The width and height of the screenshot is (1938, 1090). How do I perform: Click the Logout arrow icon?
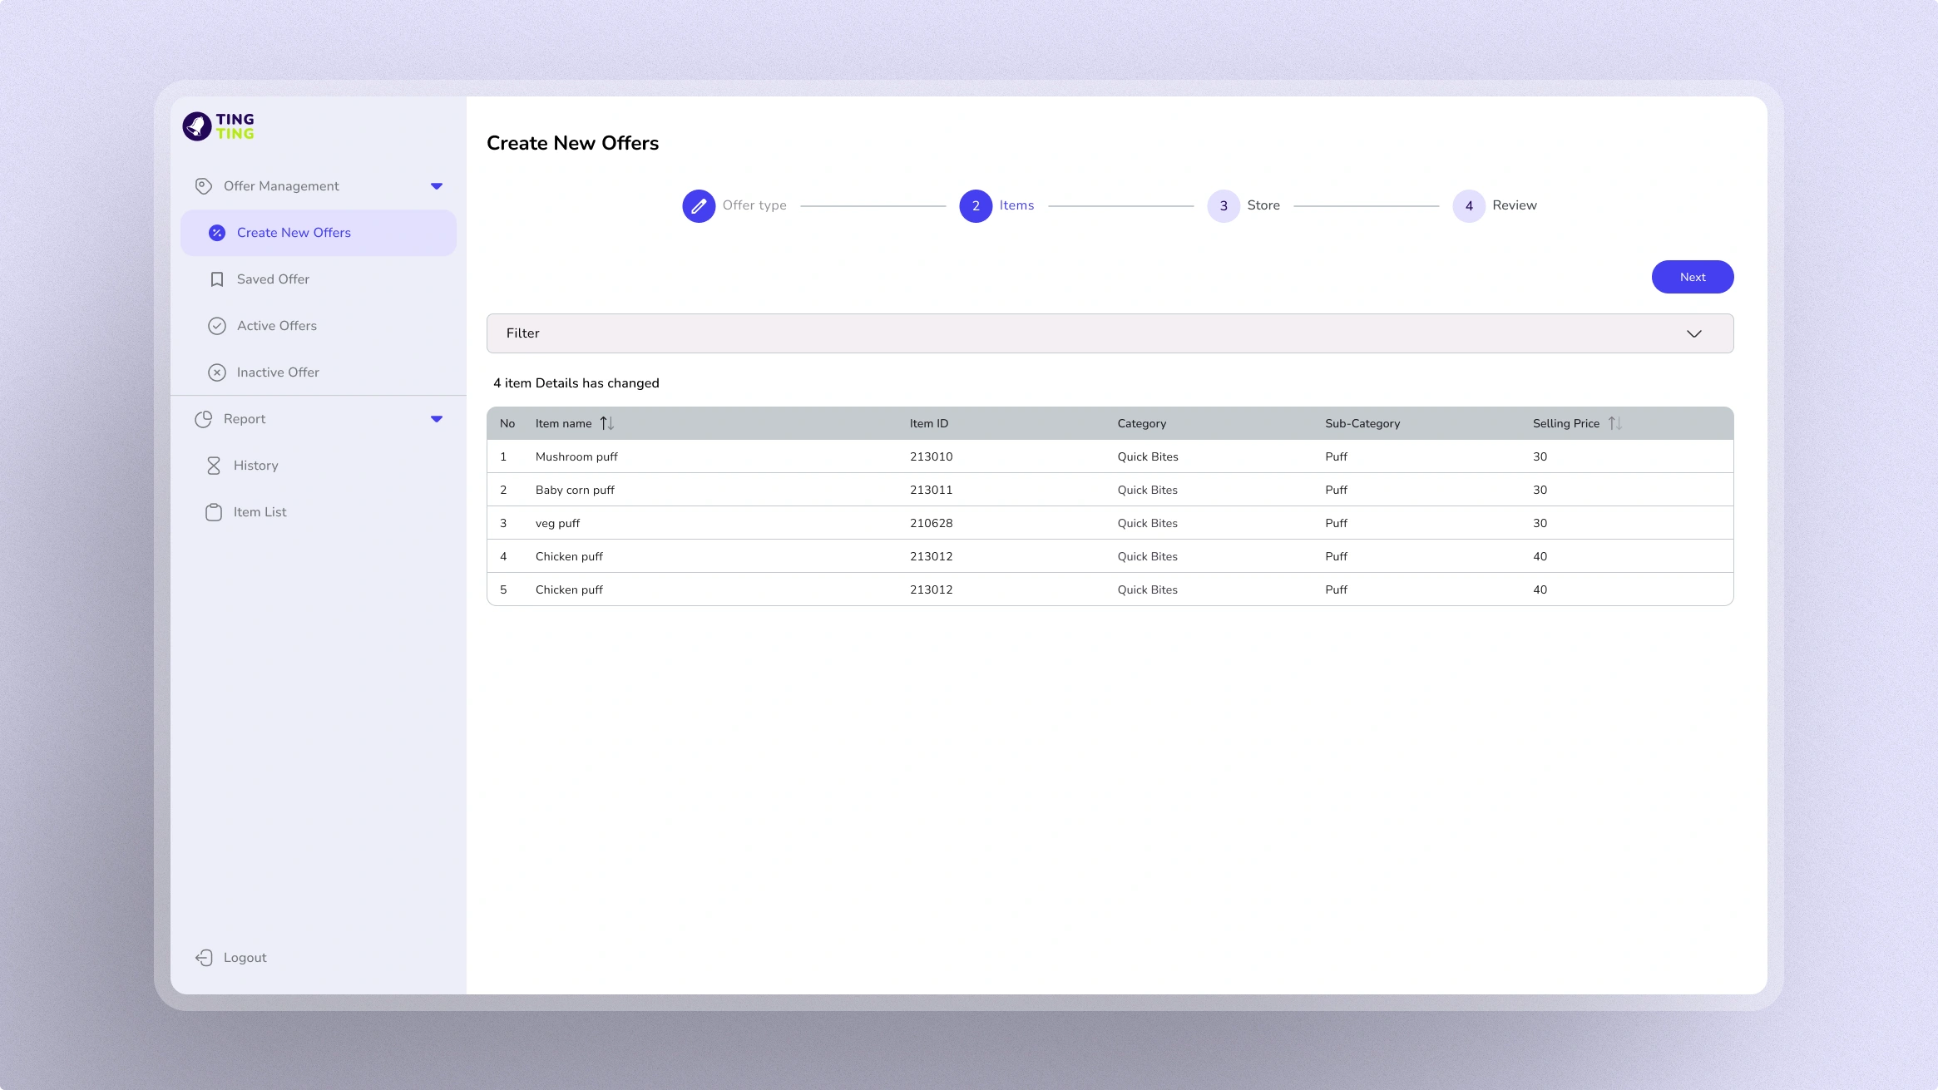click(x=204, y=958)
